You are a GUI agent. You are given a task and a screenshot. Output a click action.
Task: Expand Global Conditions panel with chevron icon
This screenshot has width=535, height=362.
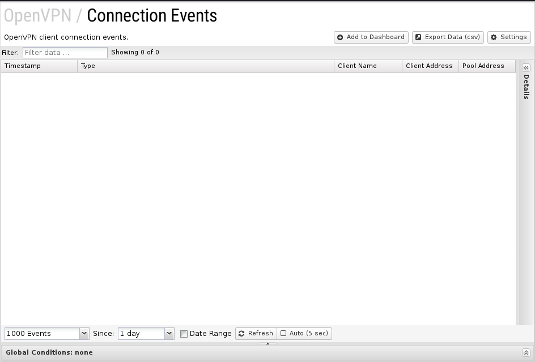pos(526,352)
